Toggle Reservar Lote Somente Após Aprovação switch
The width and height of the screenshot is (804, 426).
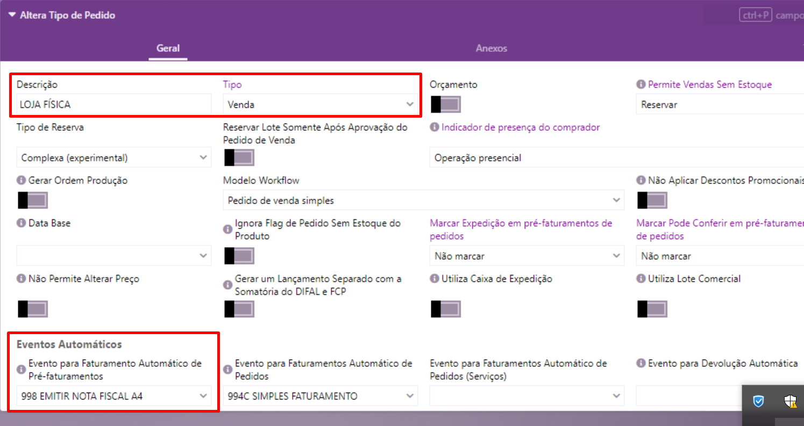pyautogui.click(x=239, y=157)
